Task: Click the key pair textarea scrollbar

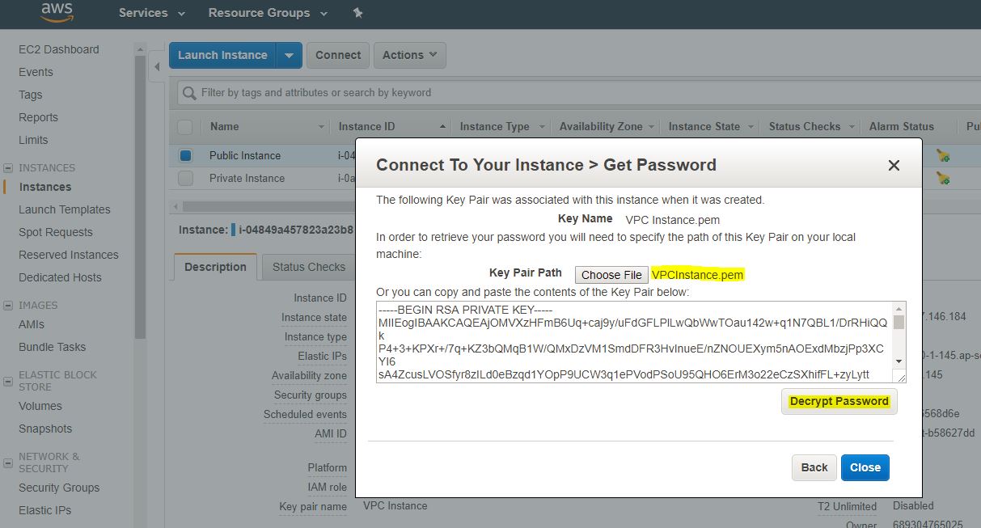Action: pos(899,340)
